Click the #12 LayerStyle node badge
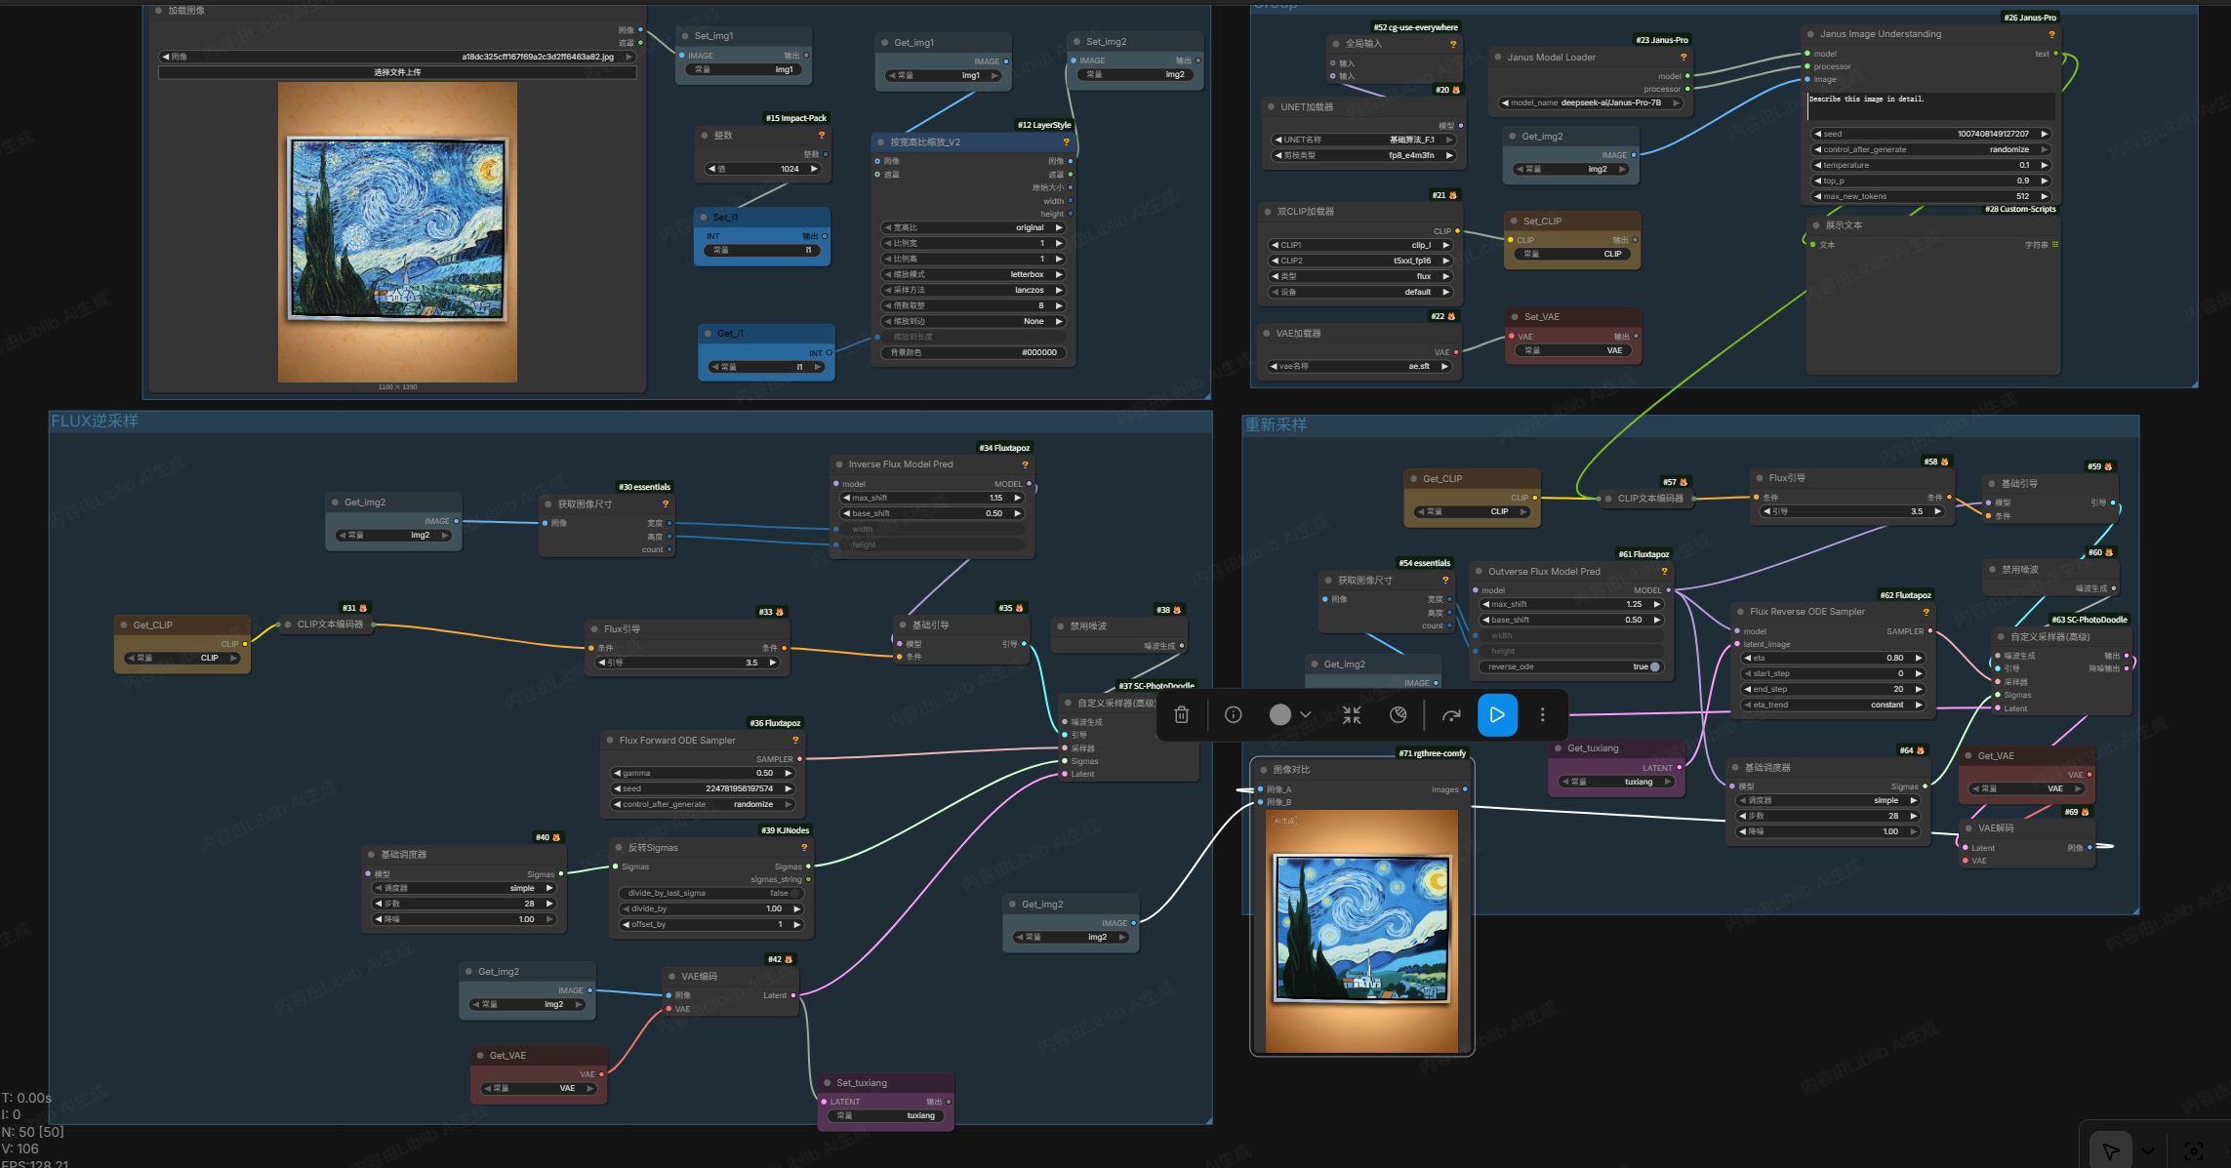The image size is (2231, 1168). point(1044,125)
